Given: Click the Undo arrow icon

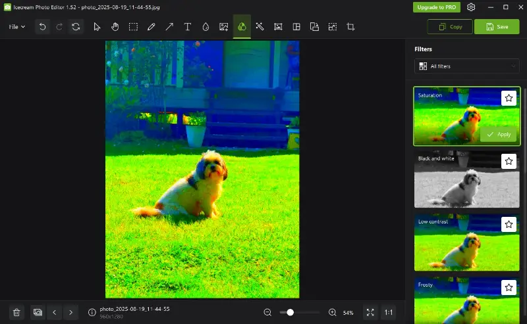Looking at the screenshot, I should (43, 27).
